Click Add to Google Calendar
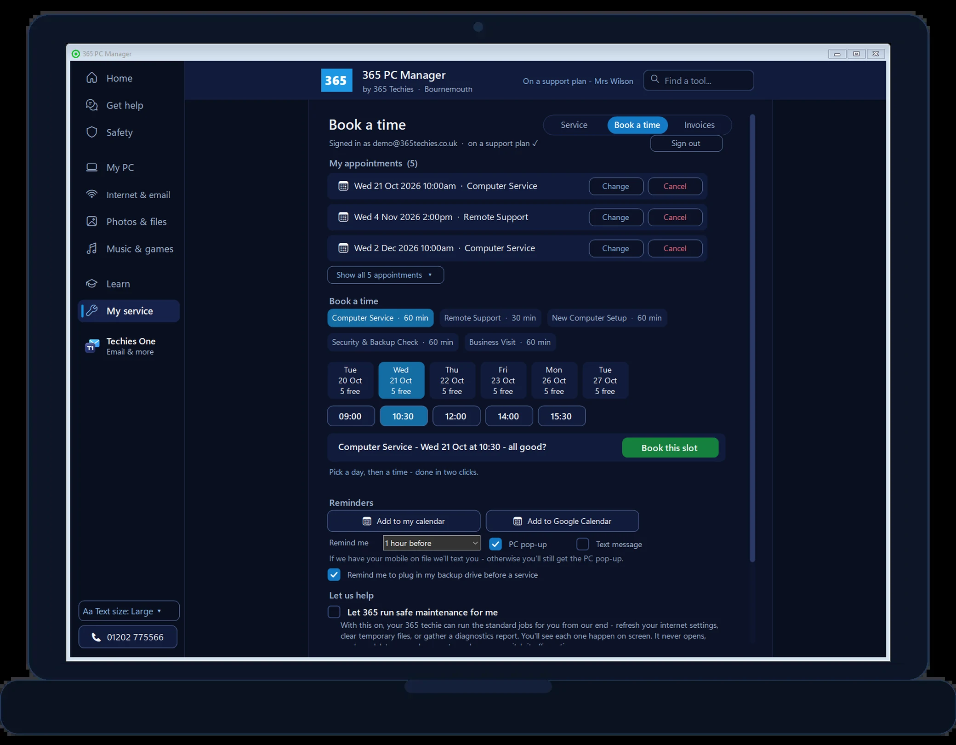This screenshot has height=745, width=956. [x=562, y=521]
